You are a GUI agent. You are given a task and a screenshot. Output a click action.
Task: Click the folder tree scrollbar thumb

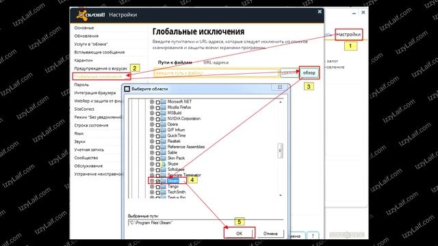(280, 150)
